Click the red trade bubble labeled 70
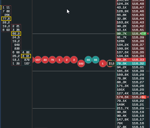The width and height of the screenshot is (150, 128). 52,60
